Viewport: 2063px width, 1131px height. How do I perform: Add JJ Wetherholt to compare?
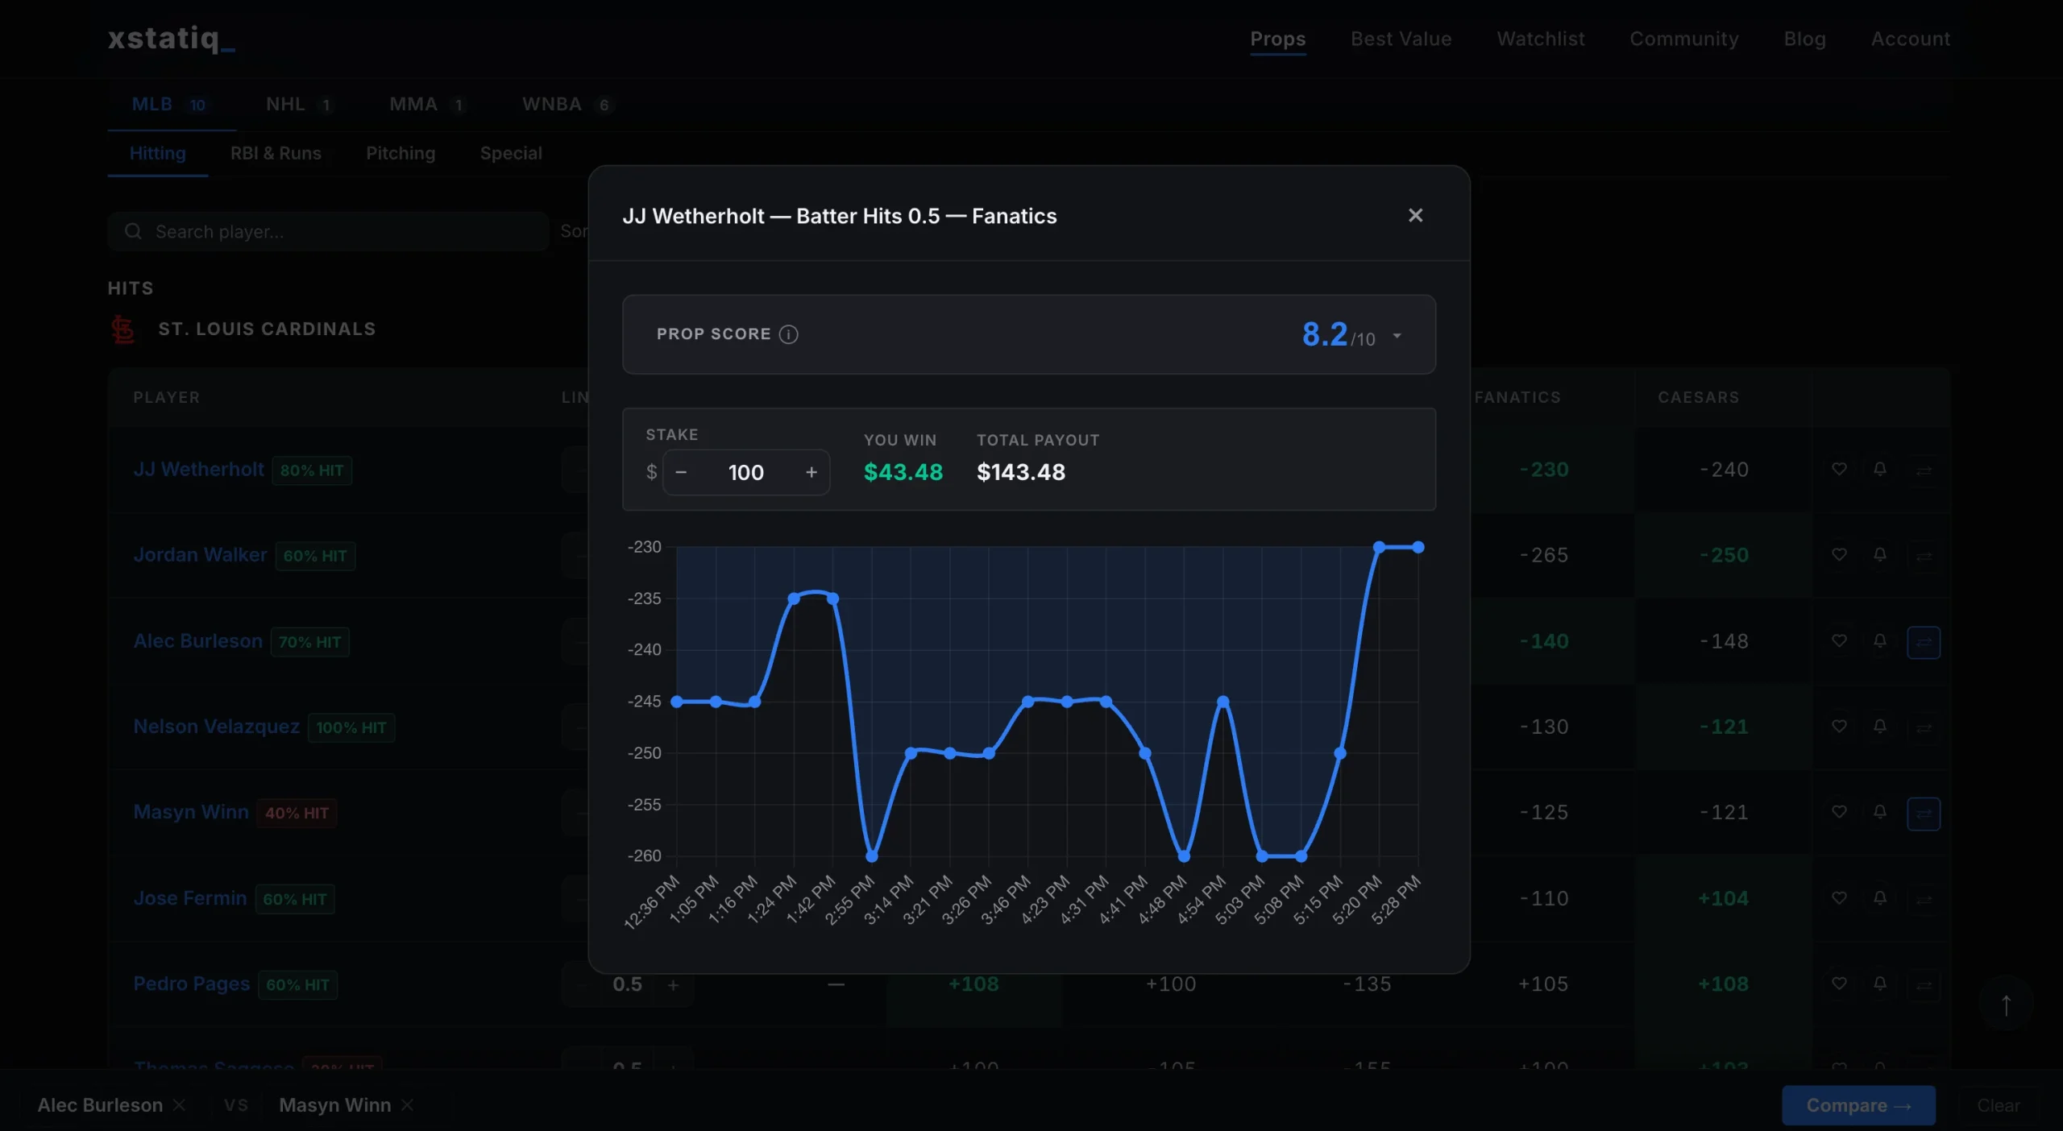[x=1924, y=470]
